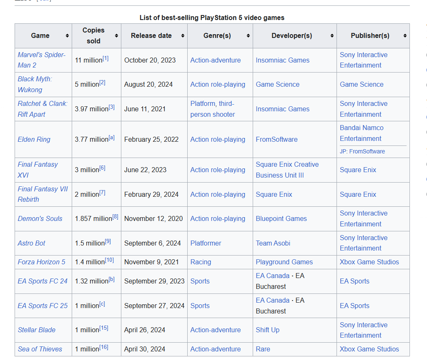Viewport: 427px width, 361px height.
Task: Open the Team Asobi developer link
Action: (x=273, y=243)
